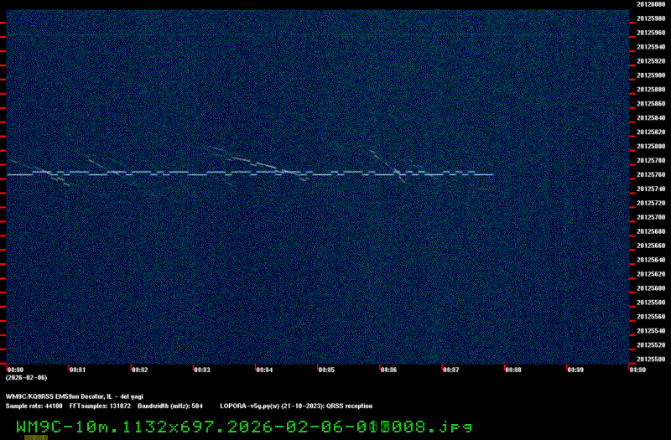Image resolution: width=671 pixels, height=440 pixels.
Task: Click the 00:01 time axis label
Action: pos(77,370)
